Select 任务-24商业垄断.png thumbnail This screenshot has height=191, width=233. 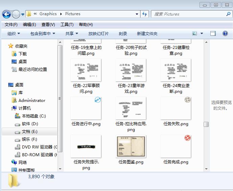point(176,70)
